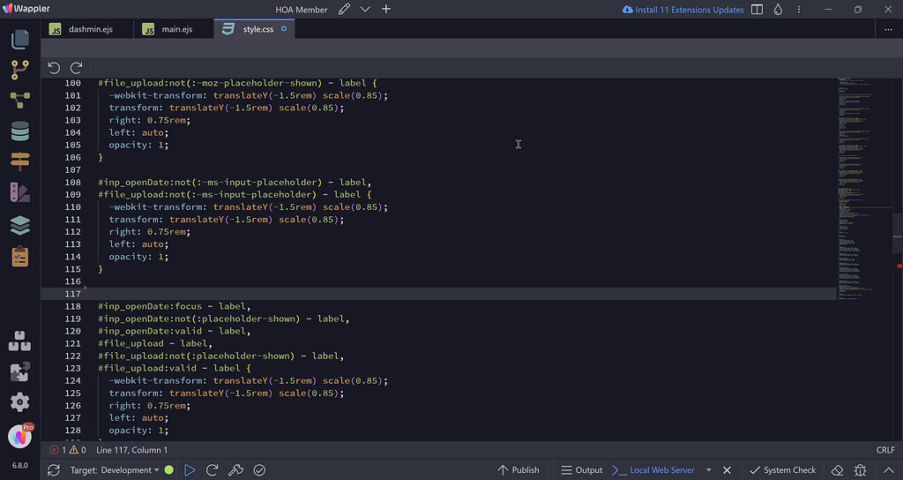Click the HOA Member project name

click(302, 10)
